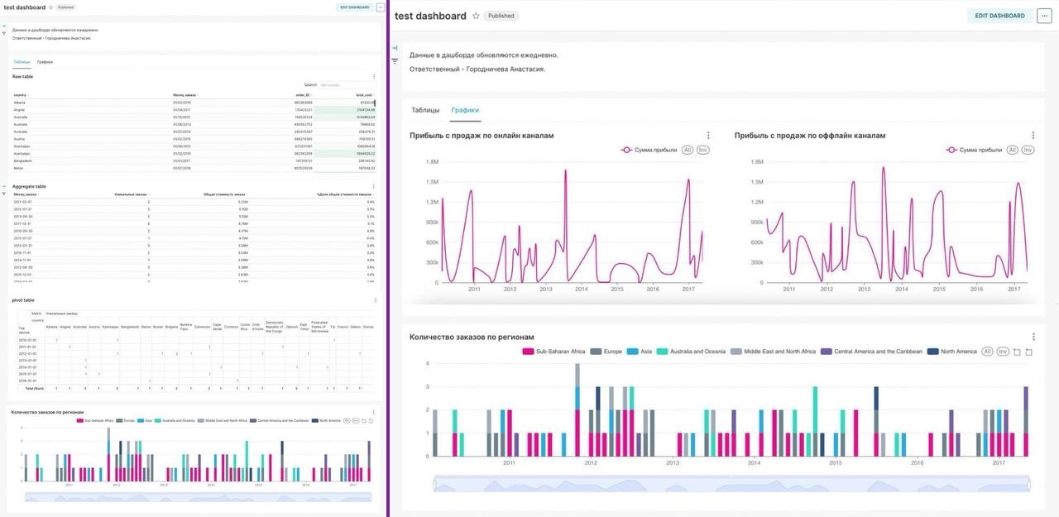This screenshot has width=1059, height=517.
Task: Click the funnel filter icon beside the enlarged dashboard
Action: tap(395, 60)
